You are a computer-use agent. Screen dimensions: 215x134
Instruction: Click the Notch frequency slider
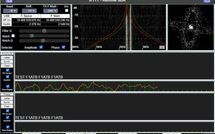(x=44, y=36)
